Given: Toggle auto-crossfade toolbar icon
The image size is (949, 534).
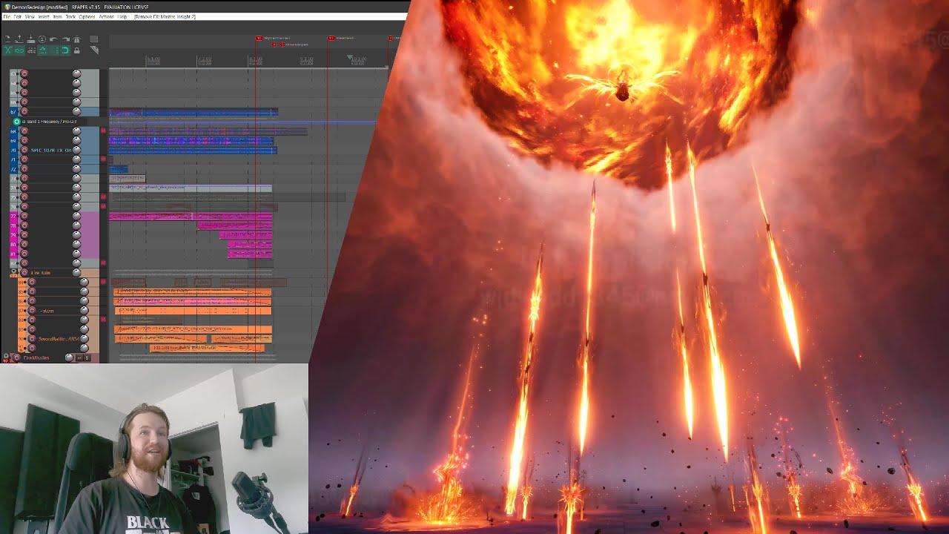Looking at the screenshot, I should [7, 50].
